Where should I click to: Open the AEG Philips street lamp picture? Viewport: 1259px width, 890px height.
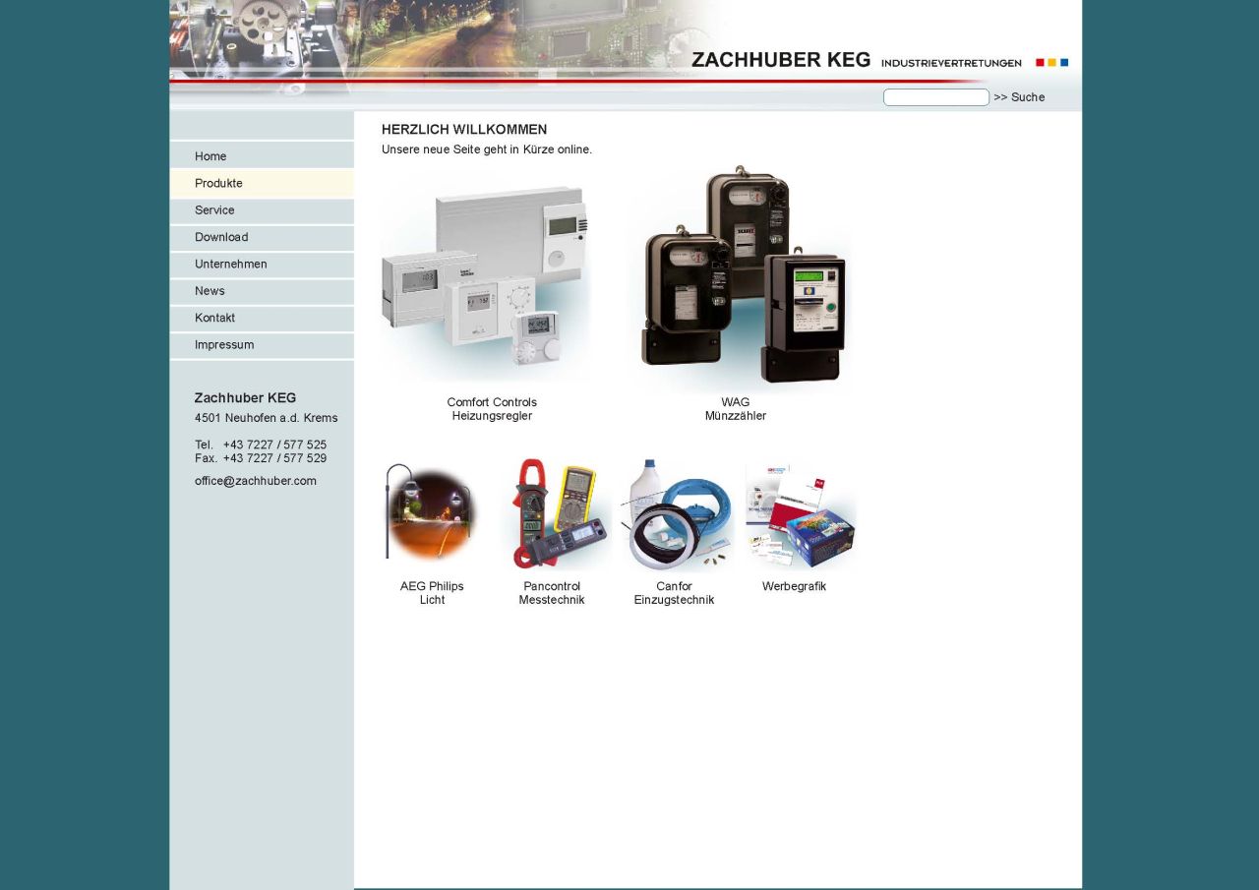pyautogui.click(x=431, y=514)
